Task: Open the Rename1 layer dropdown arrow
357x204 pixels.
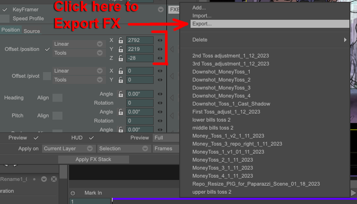Action: tap(44, 180)
